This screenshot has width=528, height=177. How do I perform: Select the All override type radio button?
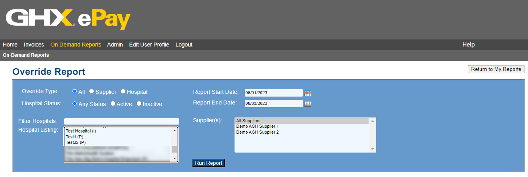click(74, 91)
